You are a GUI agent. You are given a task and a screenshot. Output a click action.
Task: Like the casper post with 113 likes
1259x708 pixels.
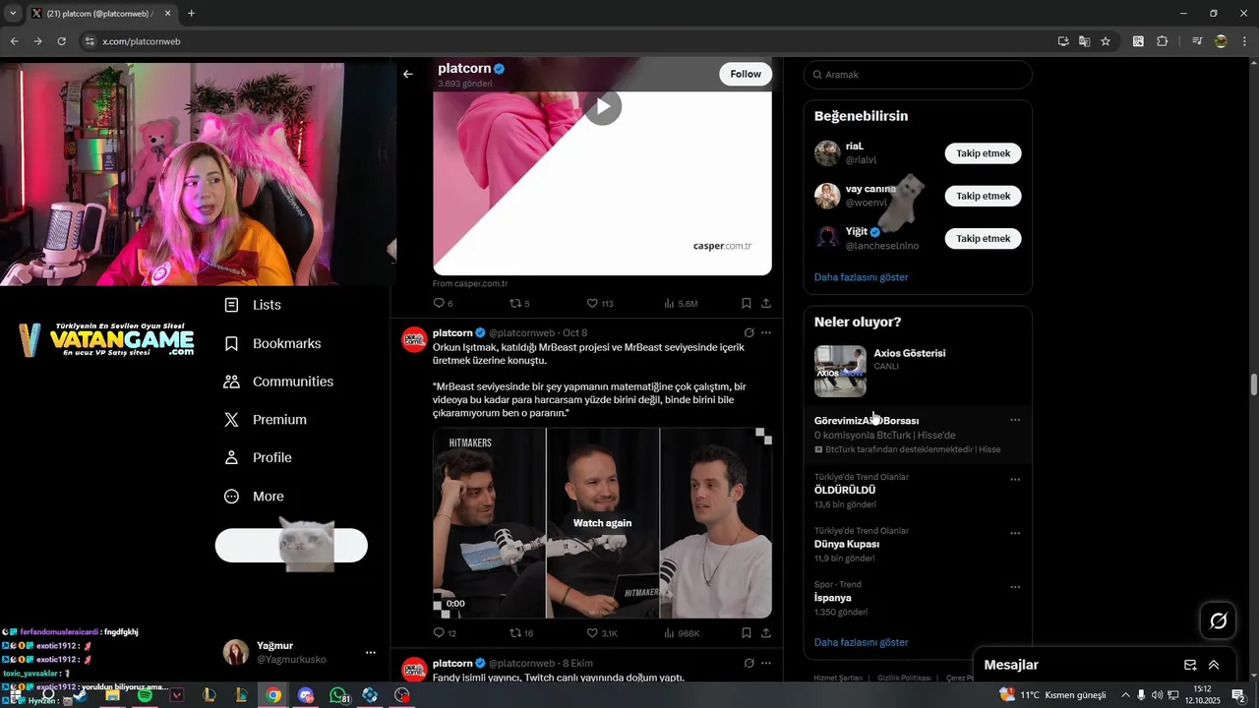(600, 304)
